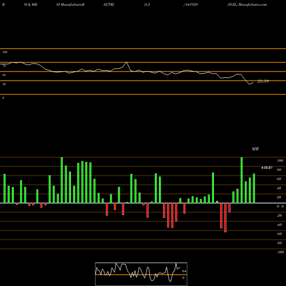The width and height of the screenshot is (286, 286).
Task: Select the 'MR' heading above the bar chart
Action: [x=255, y=149]
